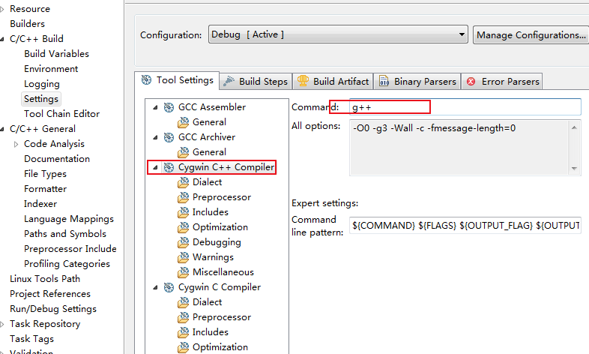Open the Formatter page
The width and height of the screenshot is (589, 354).
point(46,189)
